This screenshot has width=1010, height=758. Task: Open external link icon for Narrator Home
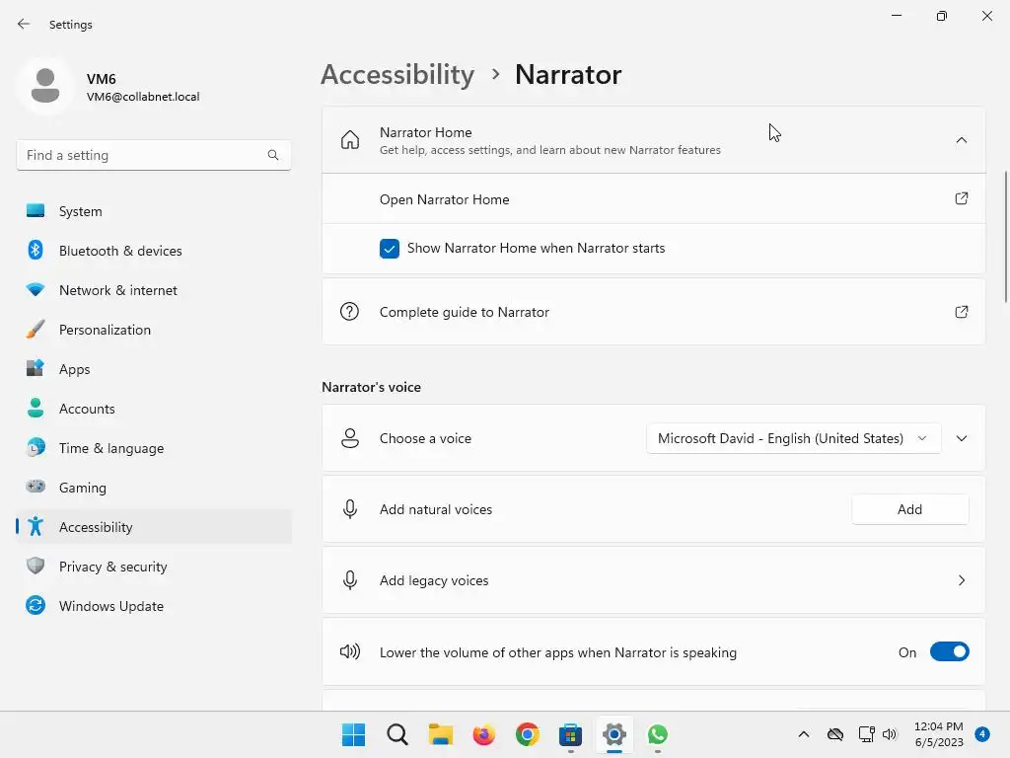[961, 198]
